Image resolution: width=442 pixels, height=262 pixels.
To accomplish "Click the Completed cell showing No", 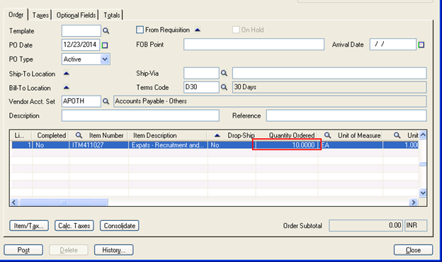I will (x=51, y=144).
